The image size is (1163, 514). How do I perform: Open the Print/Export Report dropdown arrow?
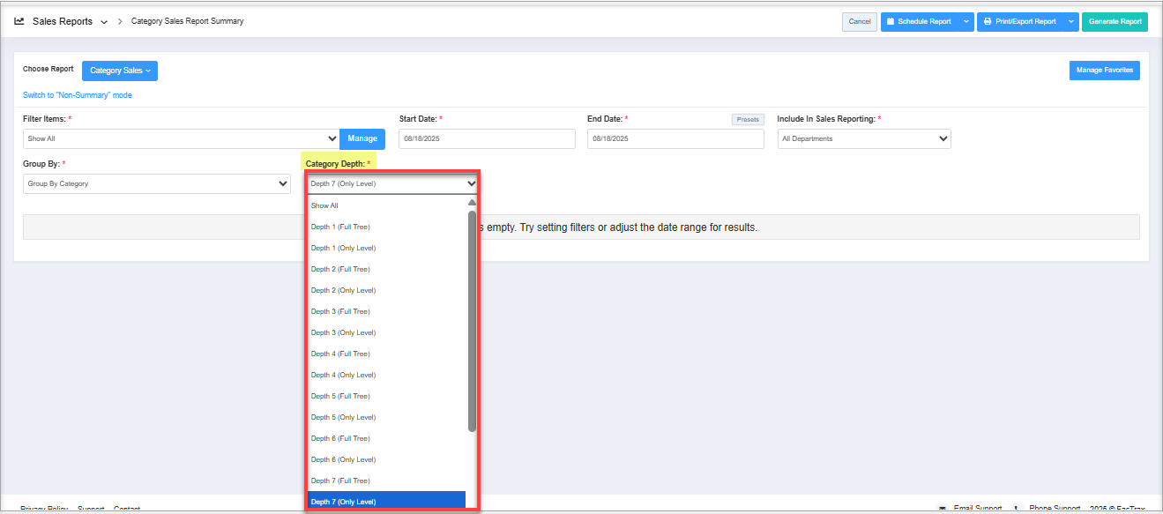[x=1070, y=22]
